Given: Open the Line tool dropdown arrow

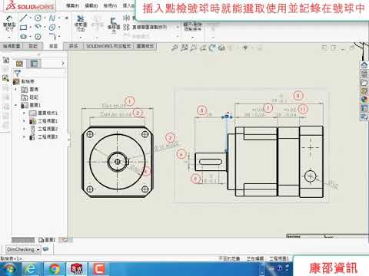Looking at the screenshot, I should tap(31, 18).
